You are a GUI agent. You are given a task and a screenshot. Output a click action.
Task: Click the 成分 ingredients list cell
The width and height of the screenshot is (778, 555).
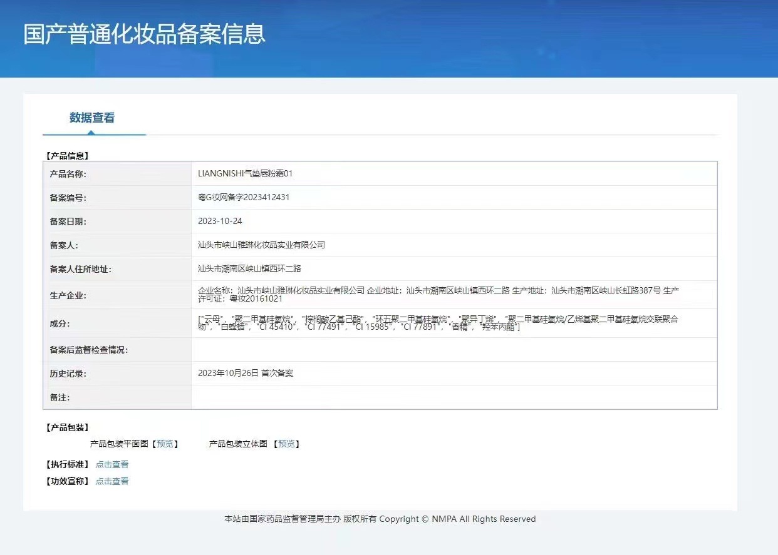(x=454, y=323)
